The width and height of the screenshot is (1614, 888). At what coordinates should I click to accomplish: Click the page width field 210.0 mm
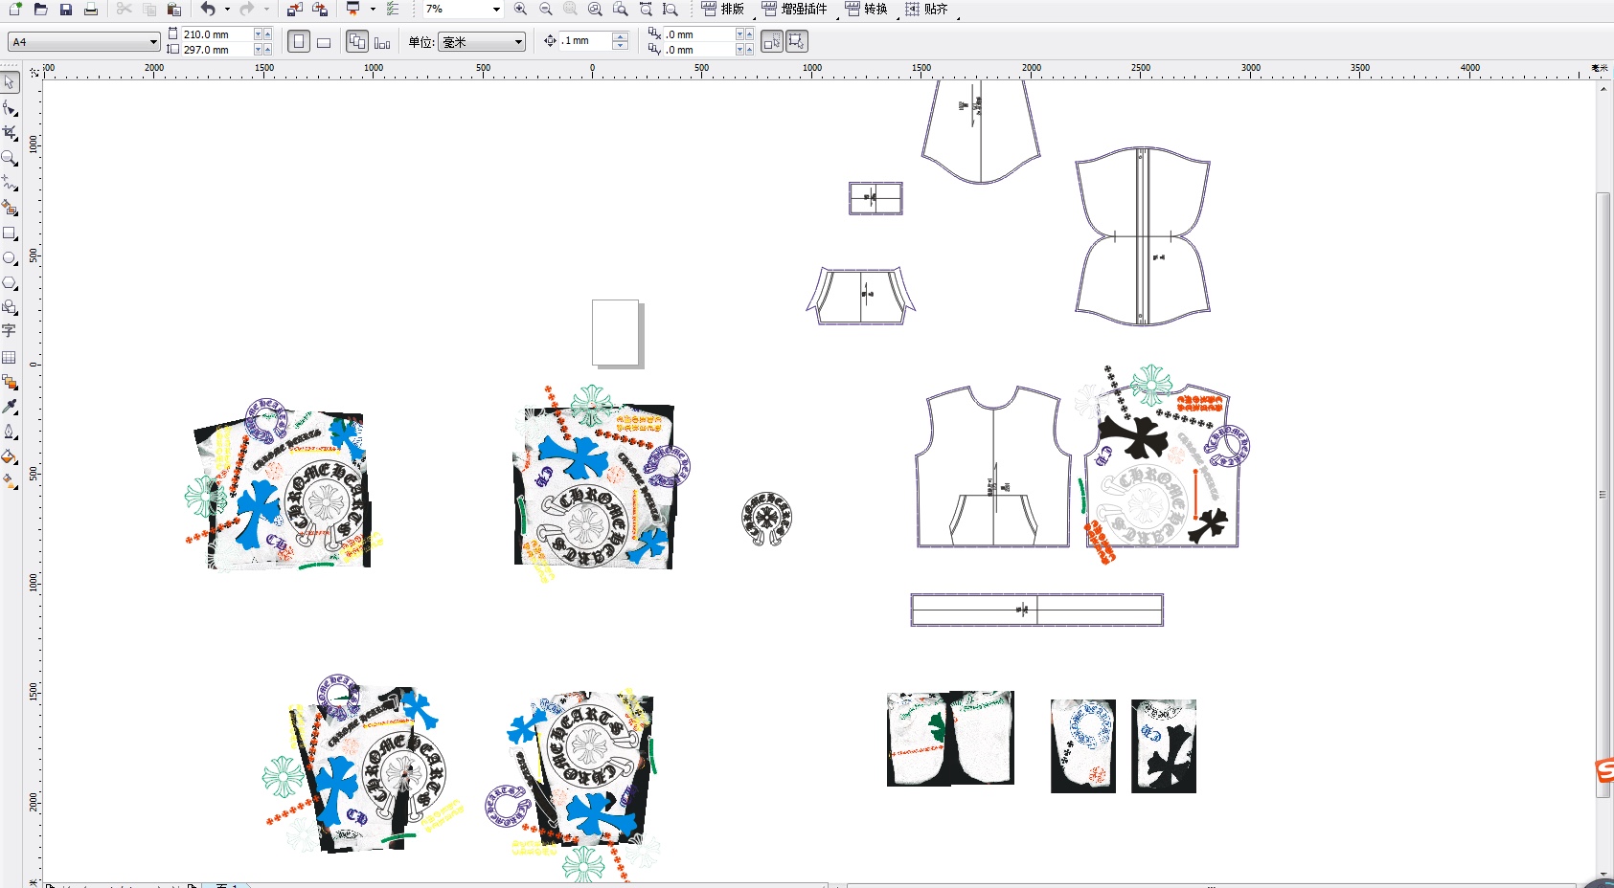pos(217,34)
